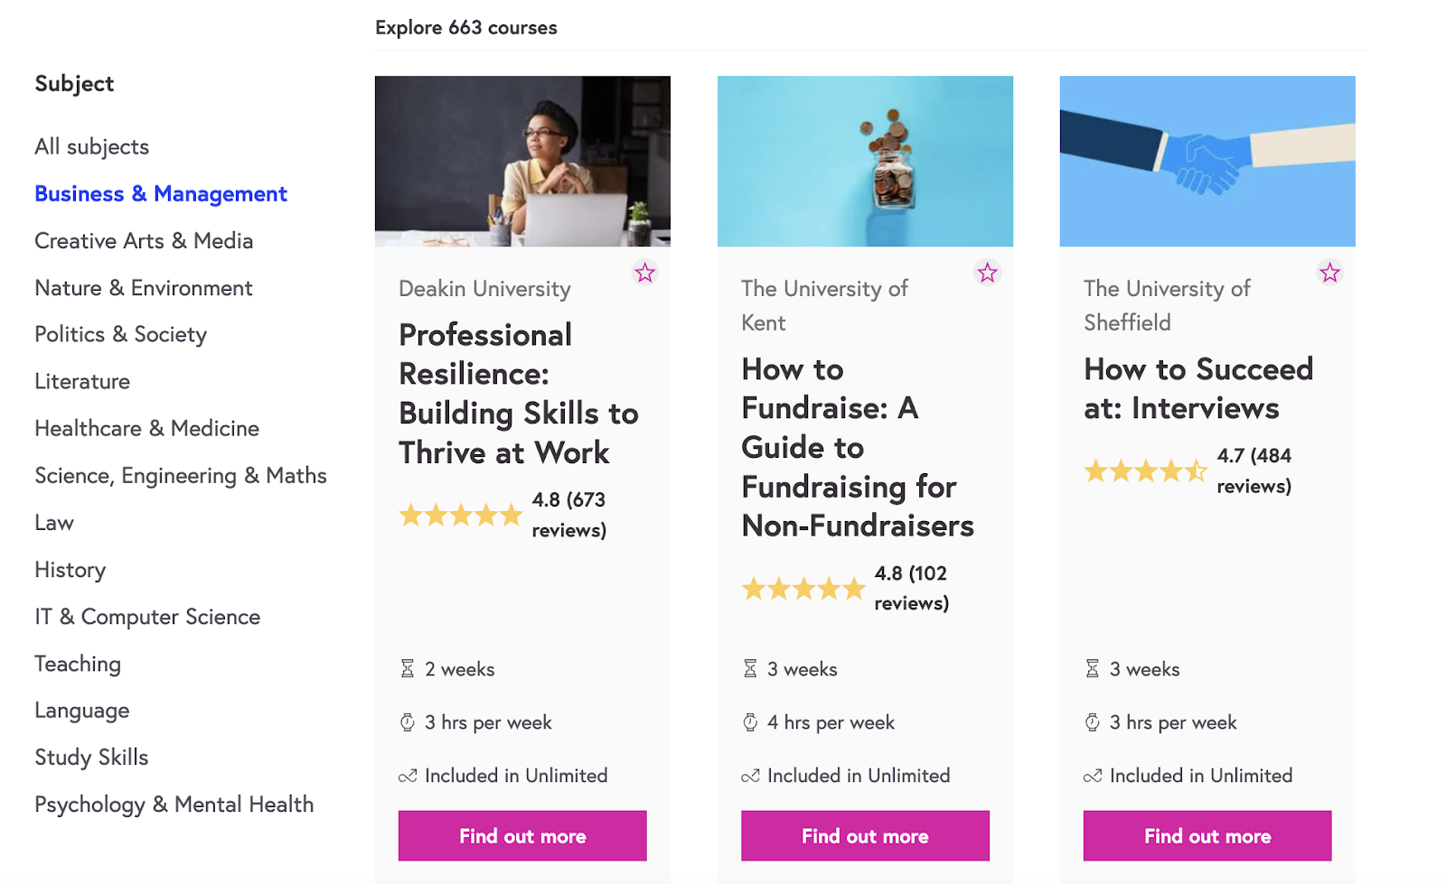Select the Business & Management subject
Image resolution: width=1446 pixels, height=884 pixels.
161,194
